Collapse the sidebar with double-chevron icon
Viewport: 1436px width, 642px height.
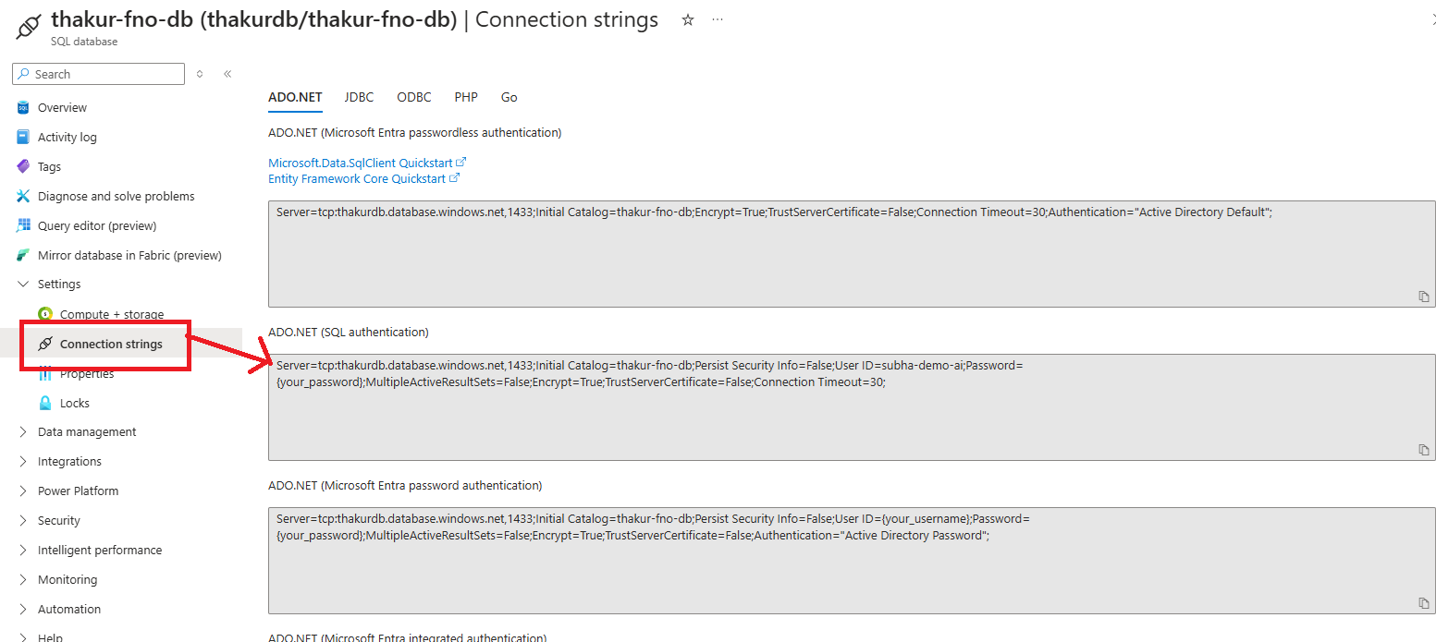(227, 74)
